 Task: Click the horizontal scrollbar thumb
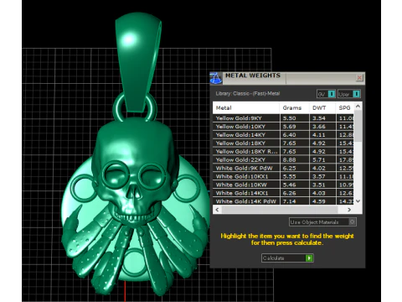pos(280,210)
